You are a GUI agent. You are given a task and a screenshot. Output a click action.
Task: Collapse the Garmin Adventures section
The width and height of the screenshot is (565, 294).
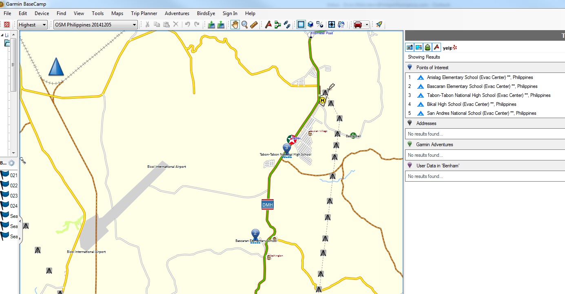click(x=485, y=145)
